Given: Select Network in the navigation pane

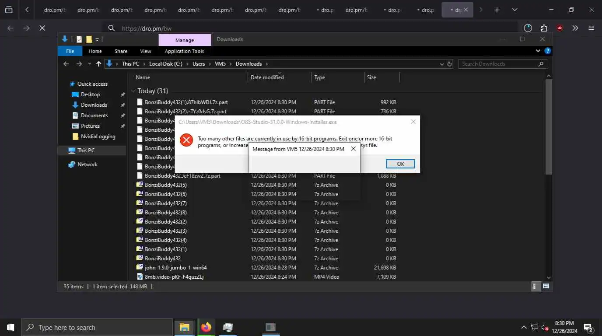Looking at the screenshot, I should [x=87, y=164].
